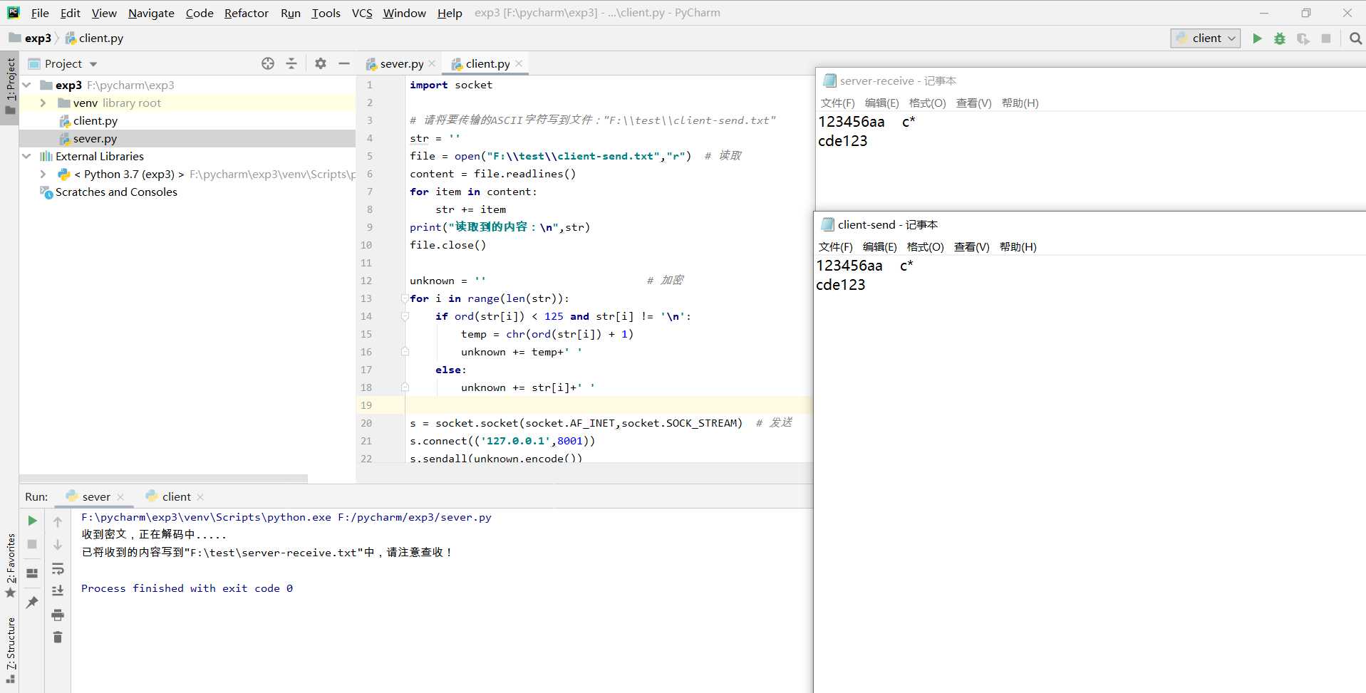1366x693 pixels.
Task: Click the stop button in top toolbar
Action: [x=1326, y=38]
